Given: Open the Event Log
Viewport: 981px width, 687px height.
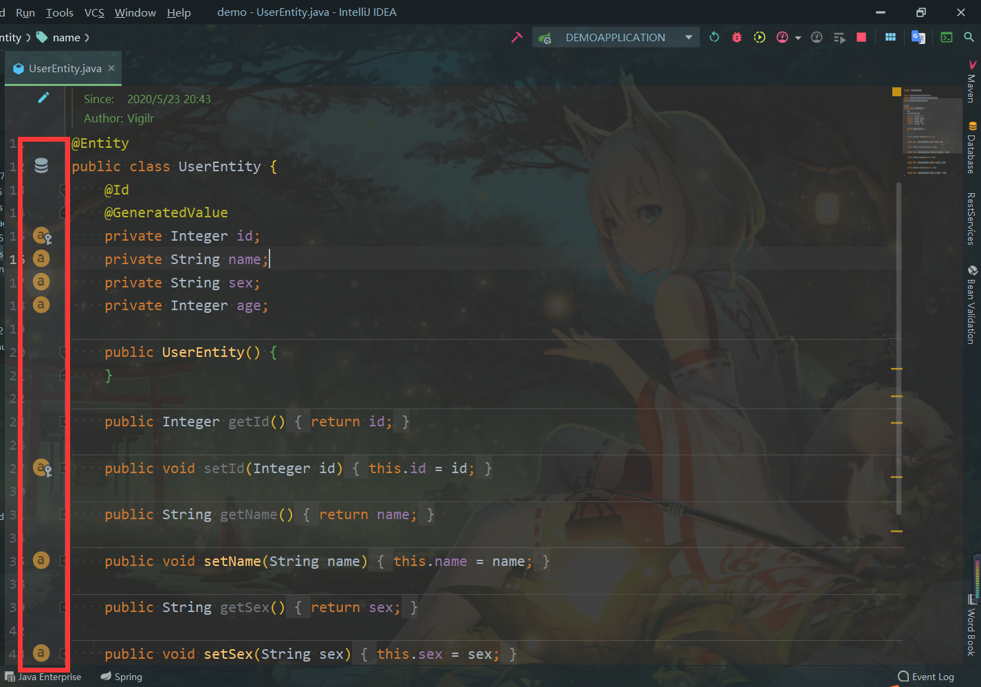Looking at the screenshot, I should click(x=926, y=677).
